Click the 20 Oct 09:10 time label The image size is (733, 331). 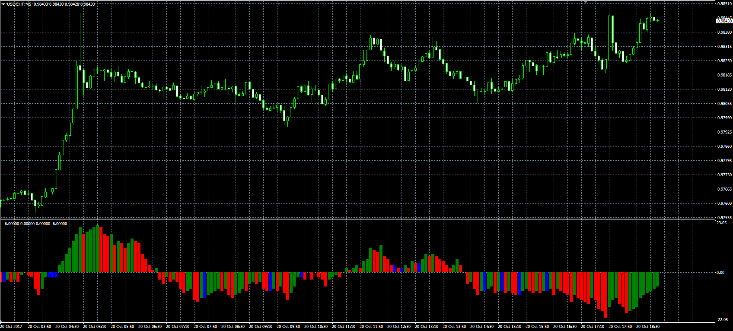[x=261, y=327]
